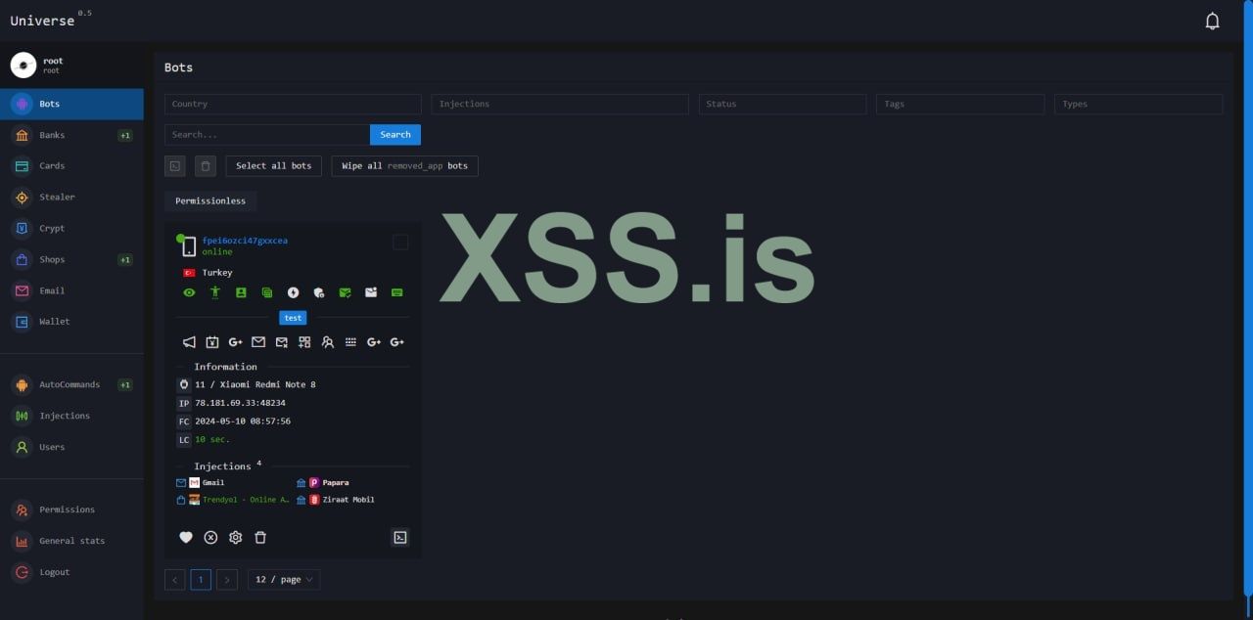Image resolution: width=1253 pixels, height=620 pixels.
Task: Expand the Country filter dropdown
Action: pyautogui.click(x=293, y=104)
